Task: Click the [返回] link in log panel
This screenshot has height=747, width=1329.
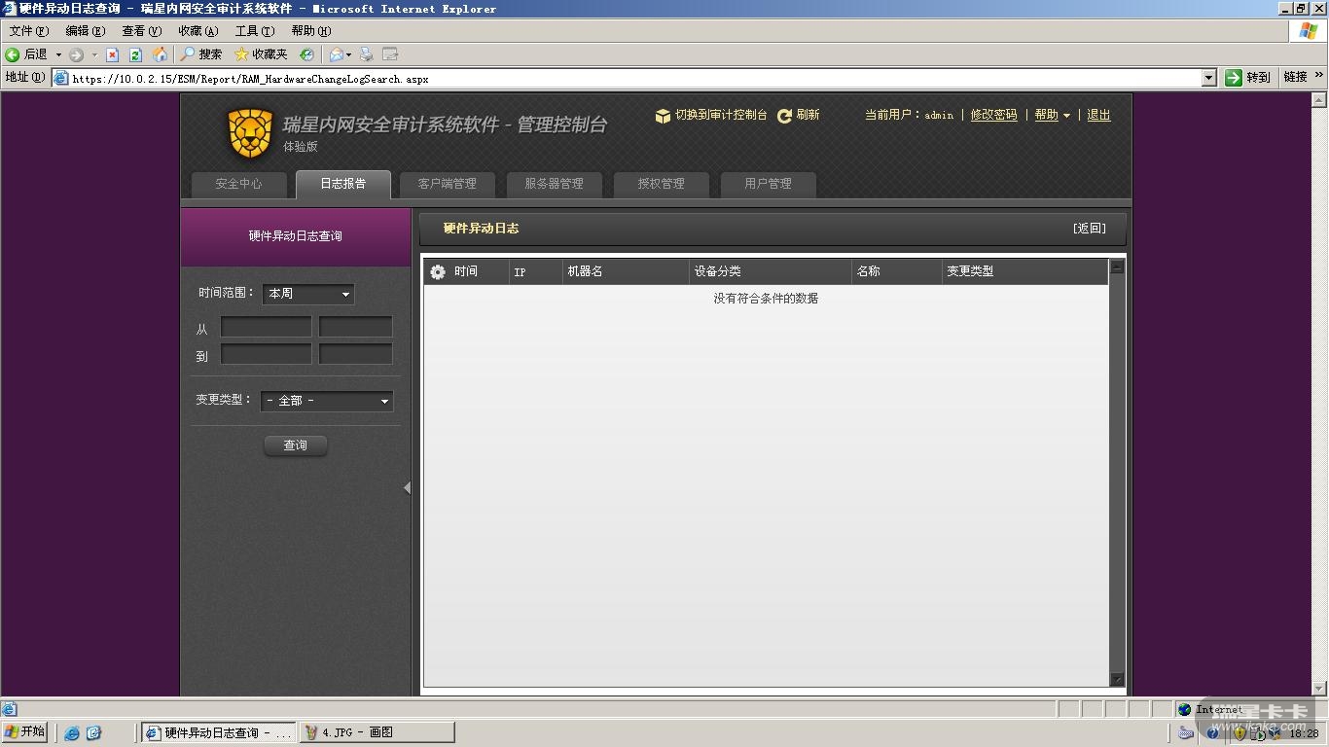Action: coord(1089,229)
